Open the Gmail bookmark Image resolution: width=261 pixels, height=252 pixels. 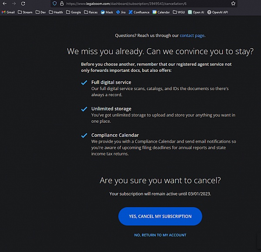[x=8, y=12]
